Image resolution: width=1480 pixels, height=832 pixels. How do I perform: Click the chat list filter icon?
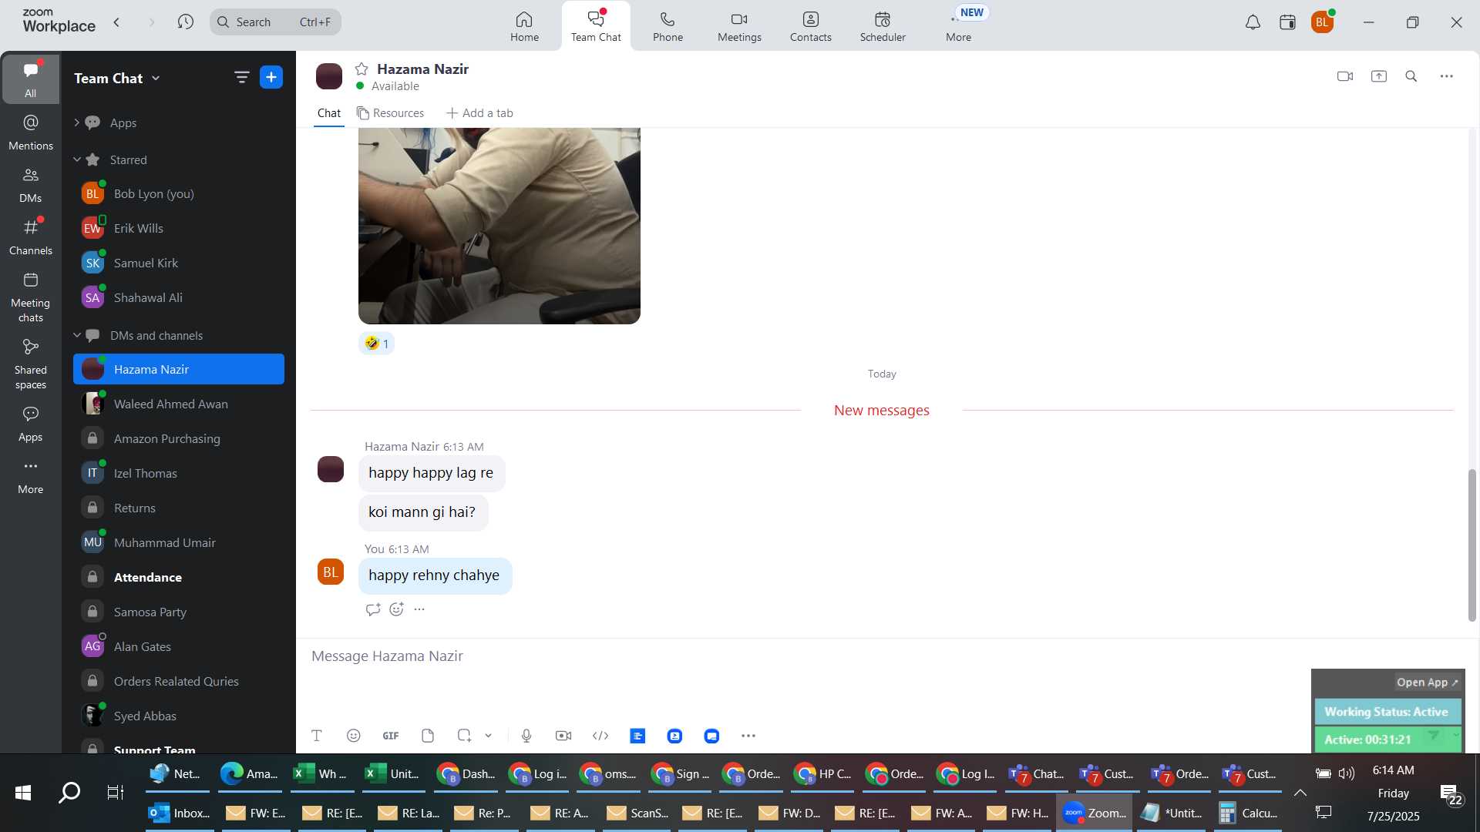tap(241, 77)
